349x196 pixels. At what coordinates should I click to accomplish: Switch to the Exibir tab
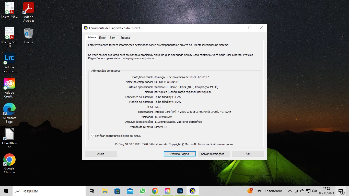coord(102,38)
